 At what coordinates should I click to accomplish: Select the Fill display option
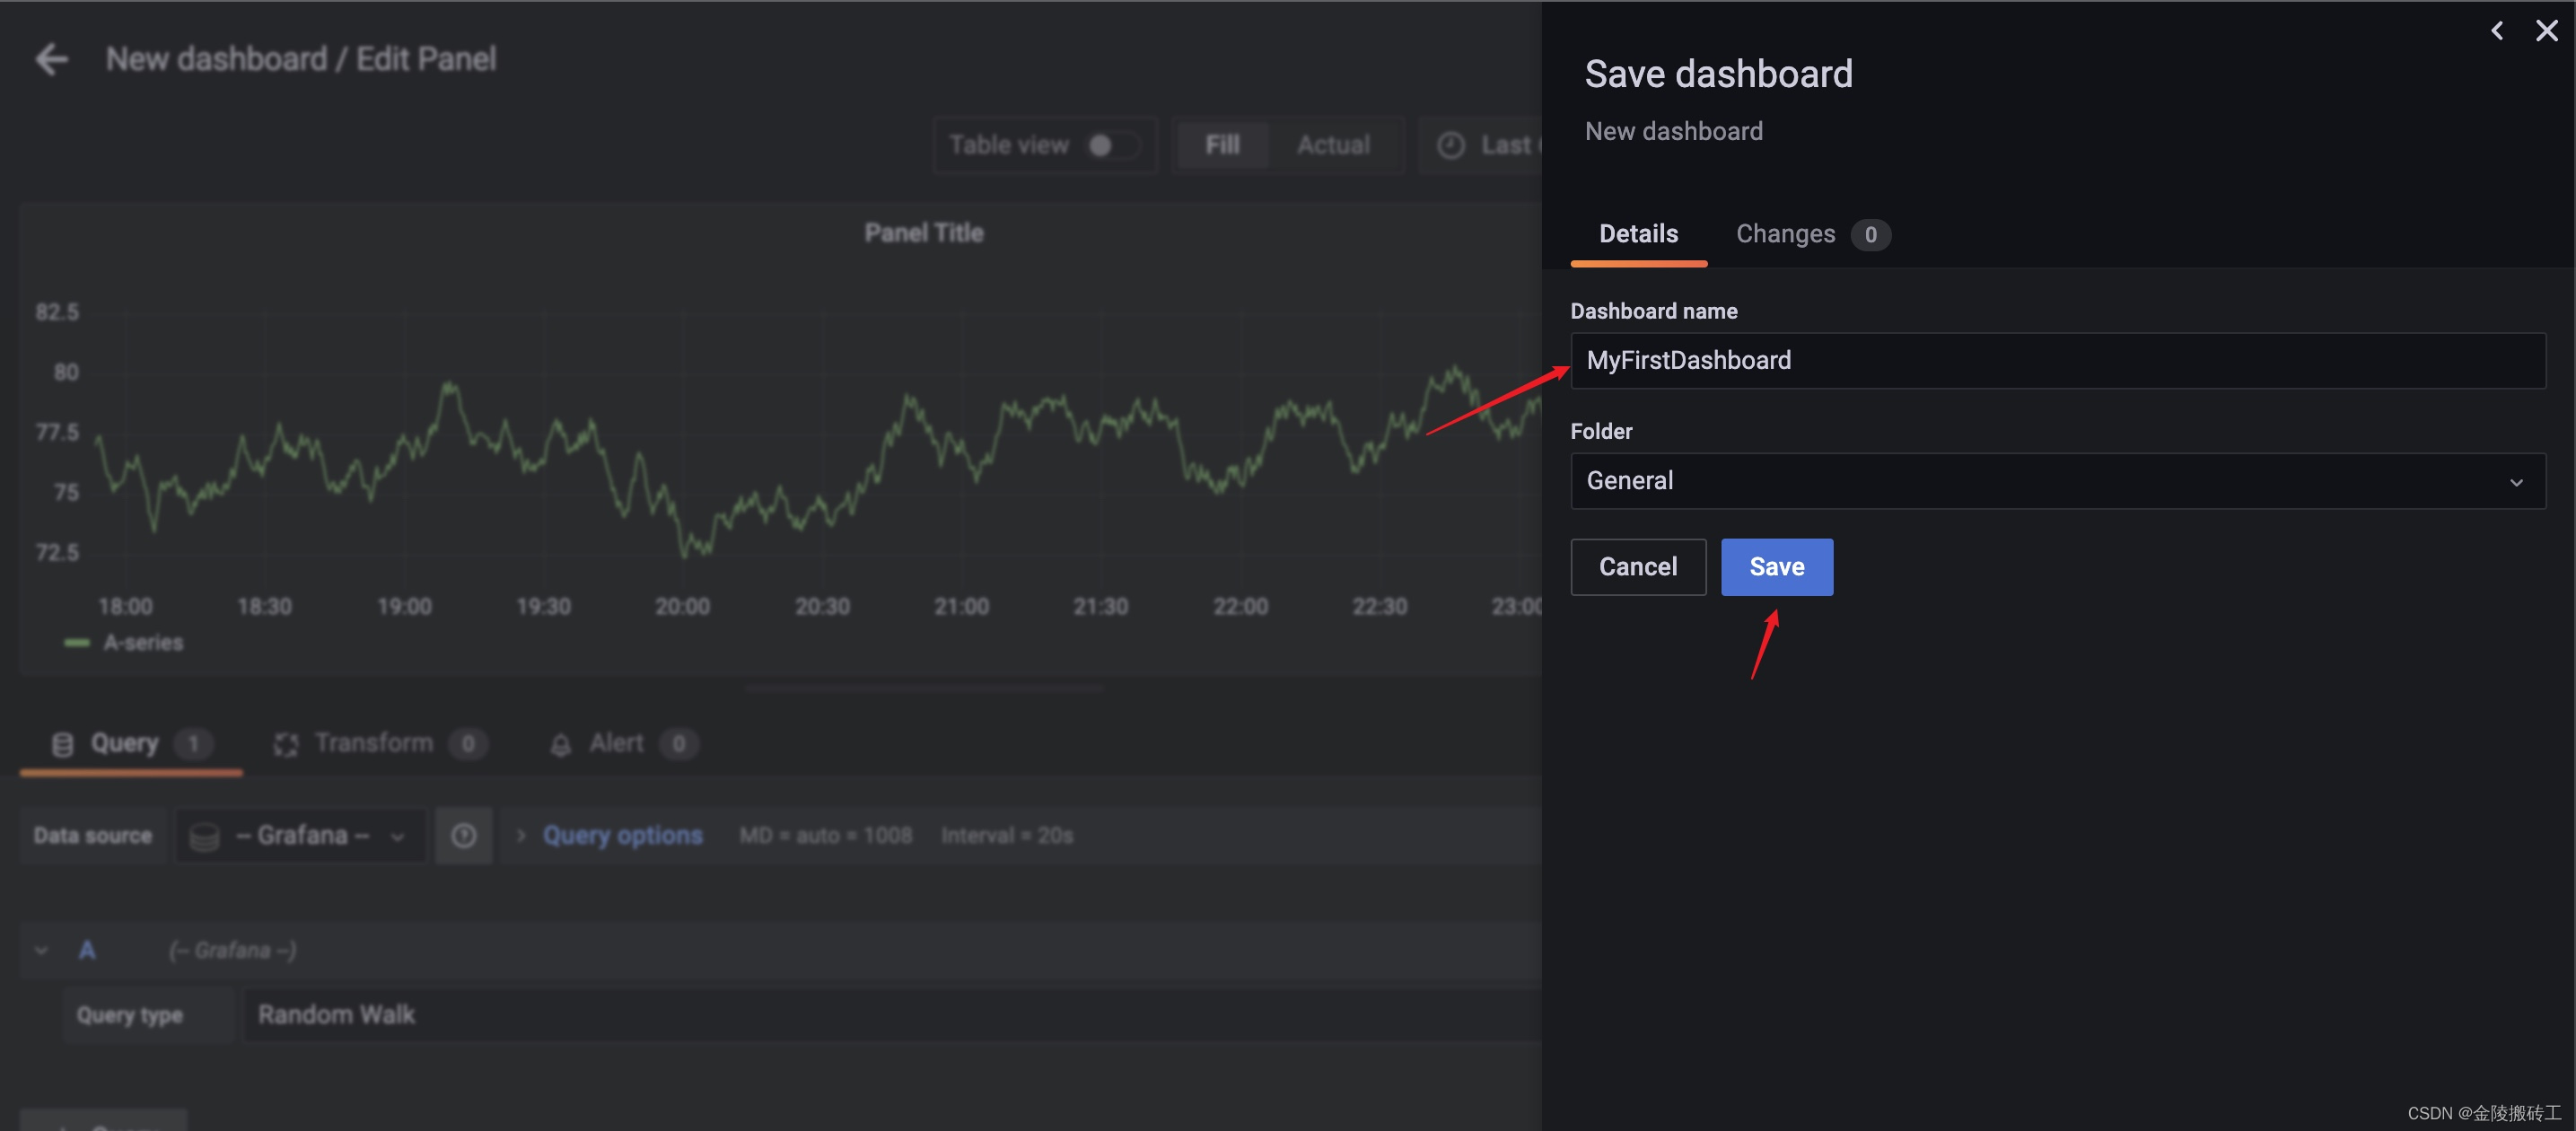[1221, 146]
